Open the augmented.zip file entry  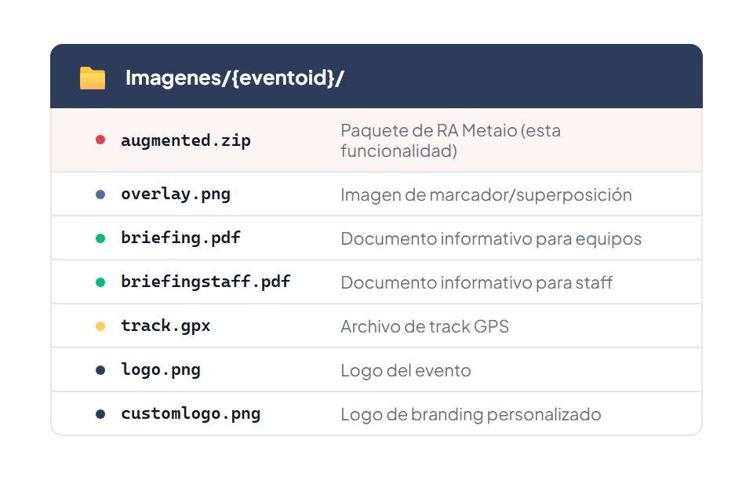[185, 140]
